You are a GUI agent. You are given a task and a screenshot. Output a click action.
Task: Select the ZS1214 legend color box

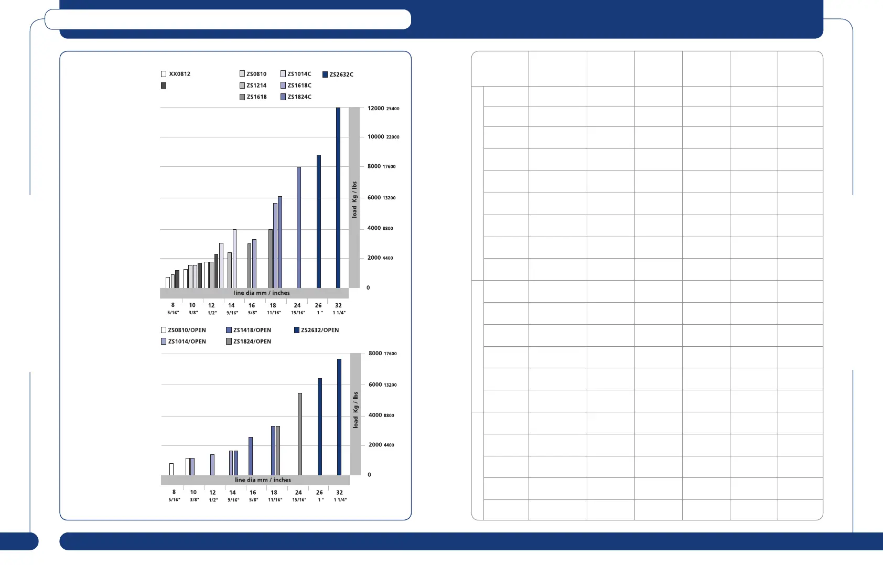(x=242, y=86)
